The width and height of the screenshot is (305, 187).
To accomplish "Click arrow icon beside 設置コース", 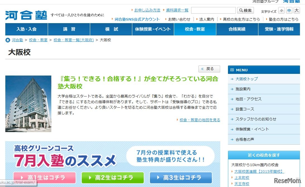I will [232, 109].
